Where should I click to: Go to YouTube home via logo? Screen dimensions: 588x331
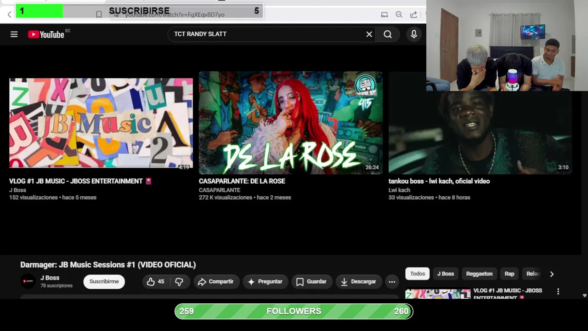46,34
